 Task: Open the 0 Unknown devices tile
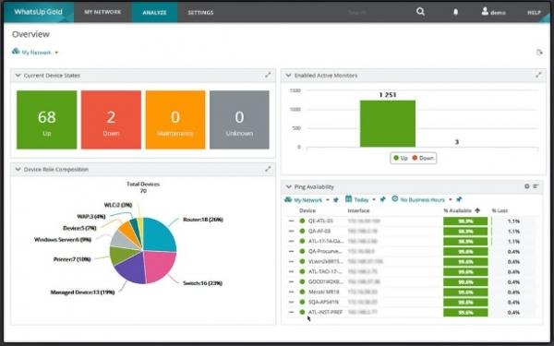click(x=239, y=120)
